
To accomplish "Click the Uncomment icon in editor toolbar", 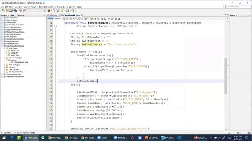I will (119, 18).
